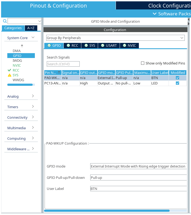Click the Maximum output speed column header

tap(142, 73)
